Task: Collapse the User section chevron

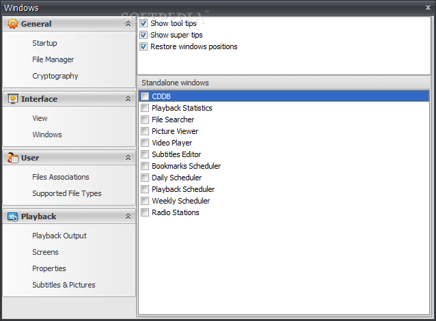Action: (x=128, y=158)
